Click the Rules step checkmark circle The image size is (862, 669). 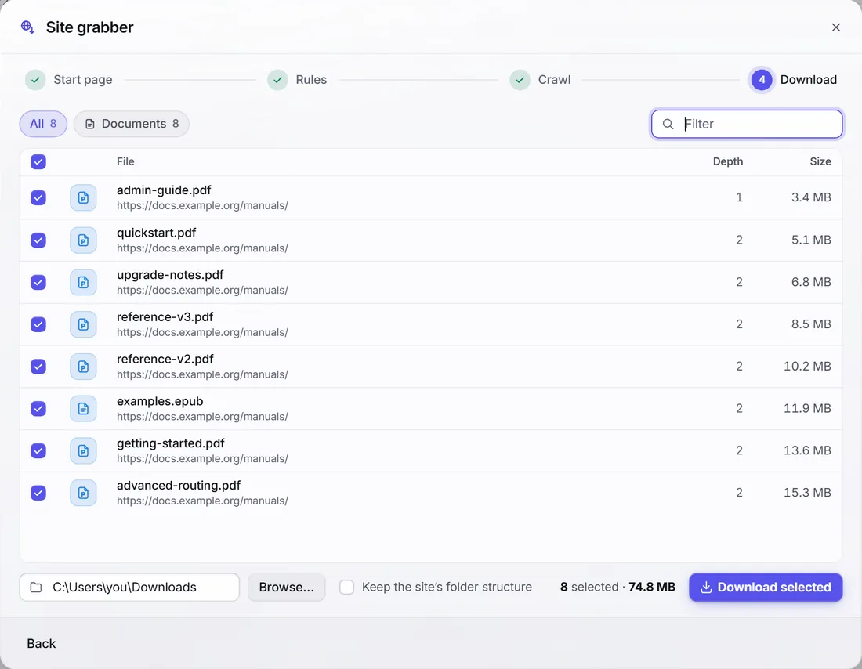(x=277, y=80)
